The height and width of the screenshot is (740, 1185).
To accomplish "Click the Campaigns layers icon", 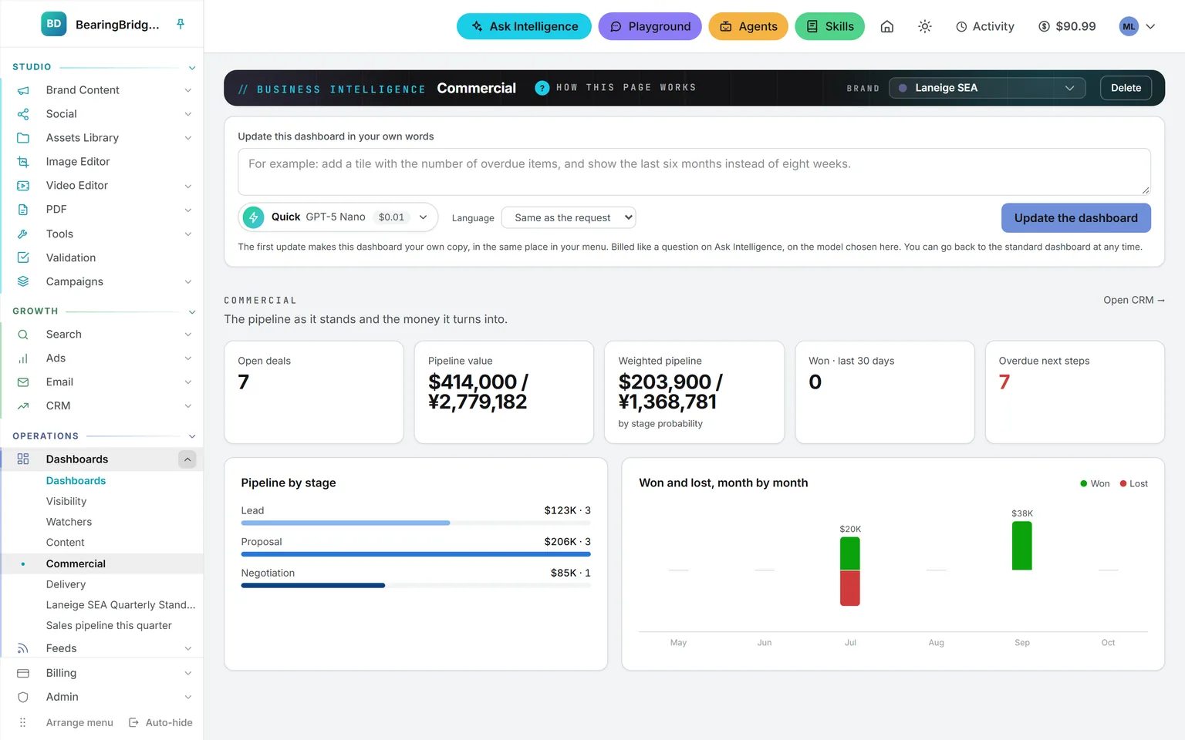I will (x=23, y=281).
